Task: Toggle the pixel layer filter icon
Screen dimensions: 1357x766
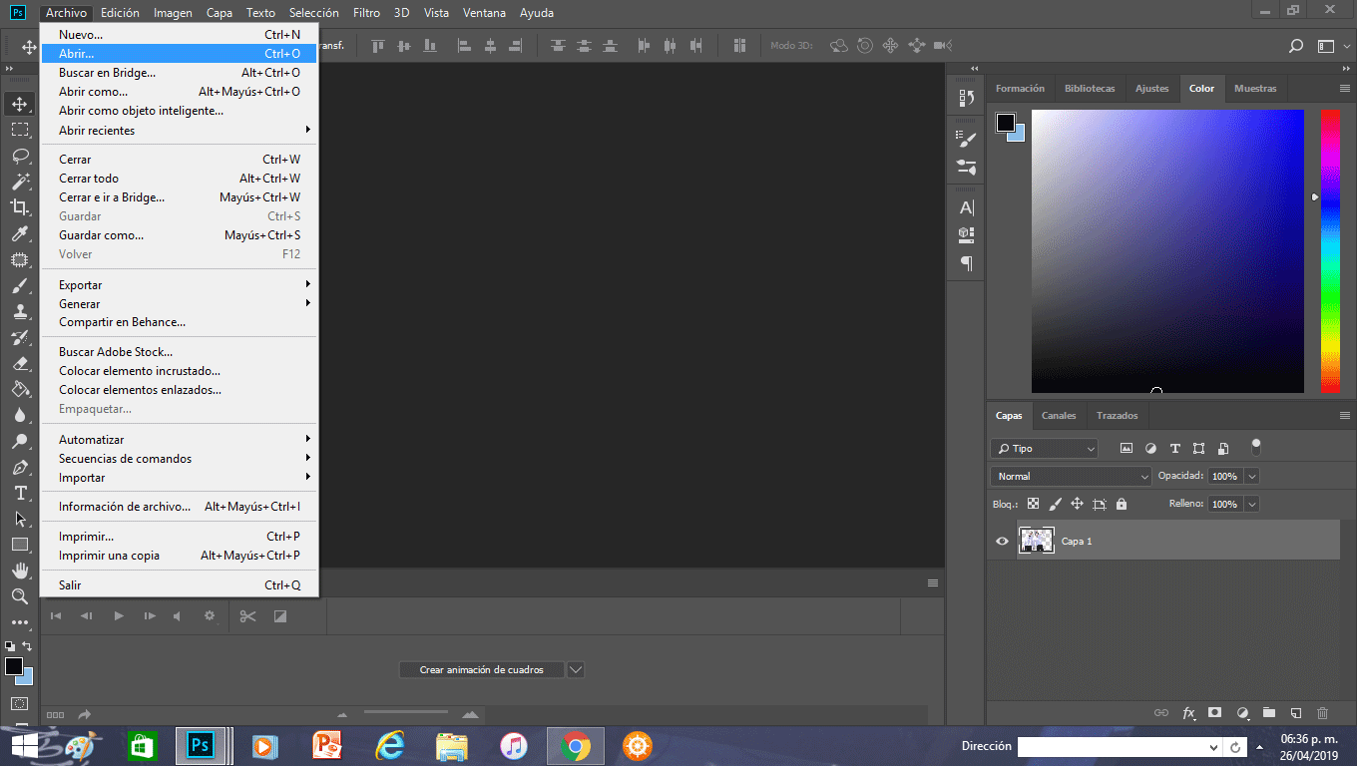Action: coord(1127,449)
